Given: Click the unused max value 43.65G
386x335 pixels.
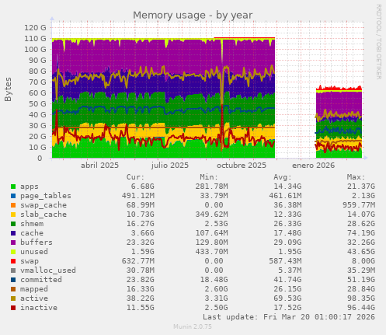Looking at the screenshot, I should pyautogui.click(x=361, y=252).
